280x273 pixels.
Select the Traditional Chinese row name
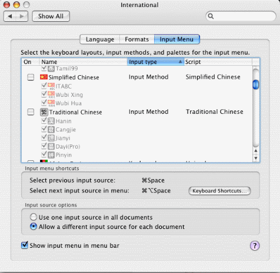click(x=75, y=112)
